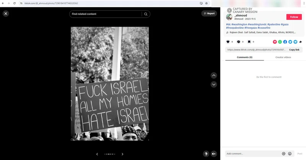Image resolution: width=306 pixels, height=160 pixels.
Task: Share the post via Telegram icon
Action: click(295, 42)
